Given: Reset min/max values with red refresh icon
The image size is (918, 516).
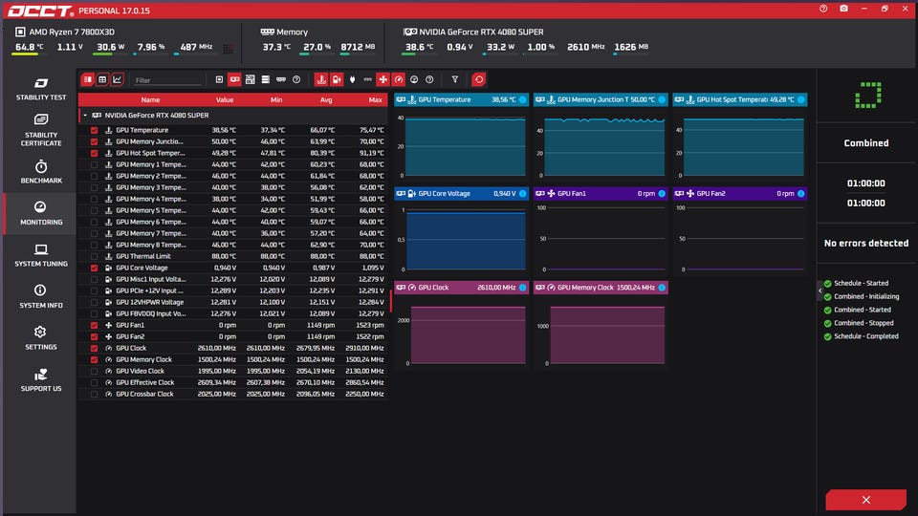Looking at the screenshot, I should point(479,79).
